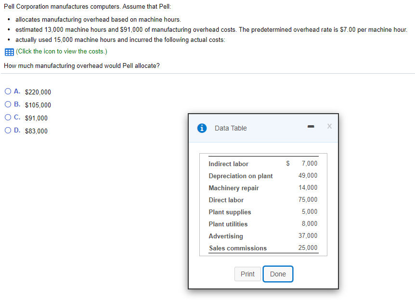Image resolution: width=415 pixels, height=300 pixels.
Task: Click the bullet about actually used 15,000 hours
Action: coord(120,39)
